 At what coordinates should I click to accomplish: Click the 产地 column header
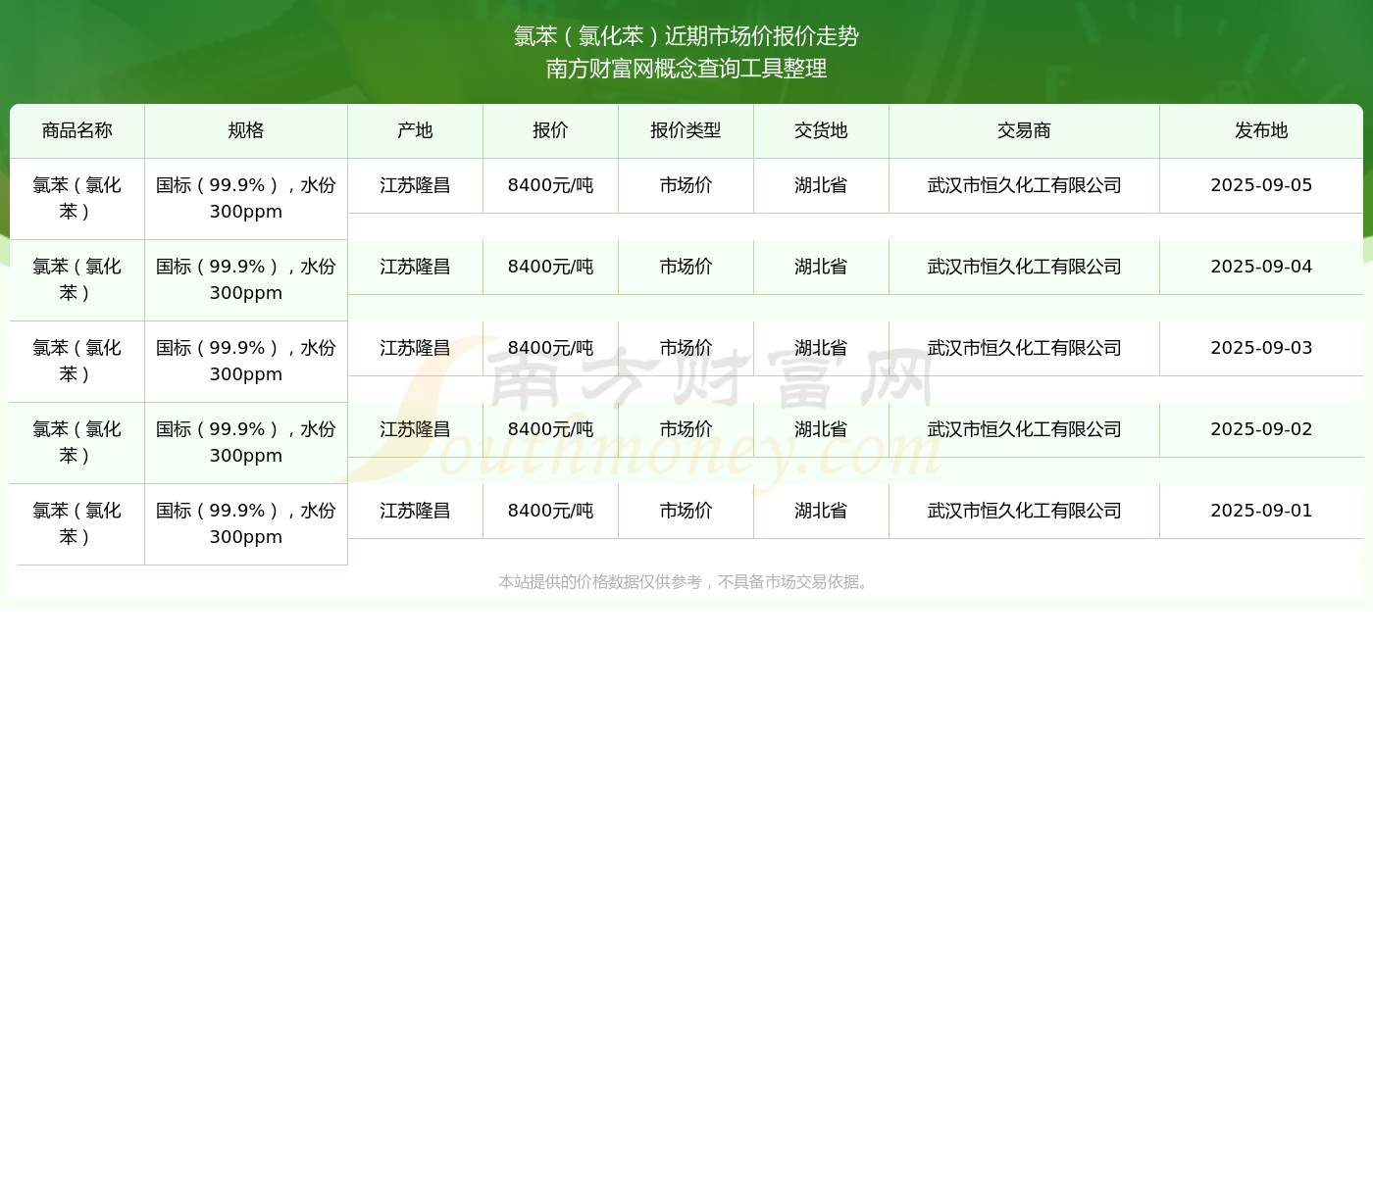pos(416,130)
